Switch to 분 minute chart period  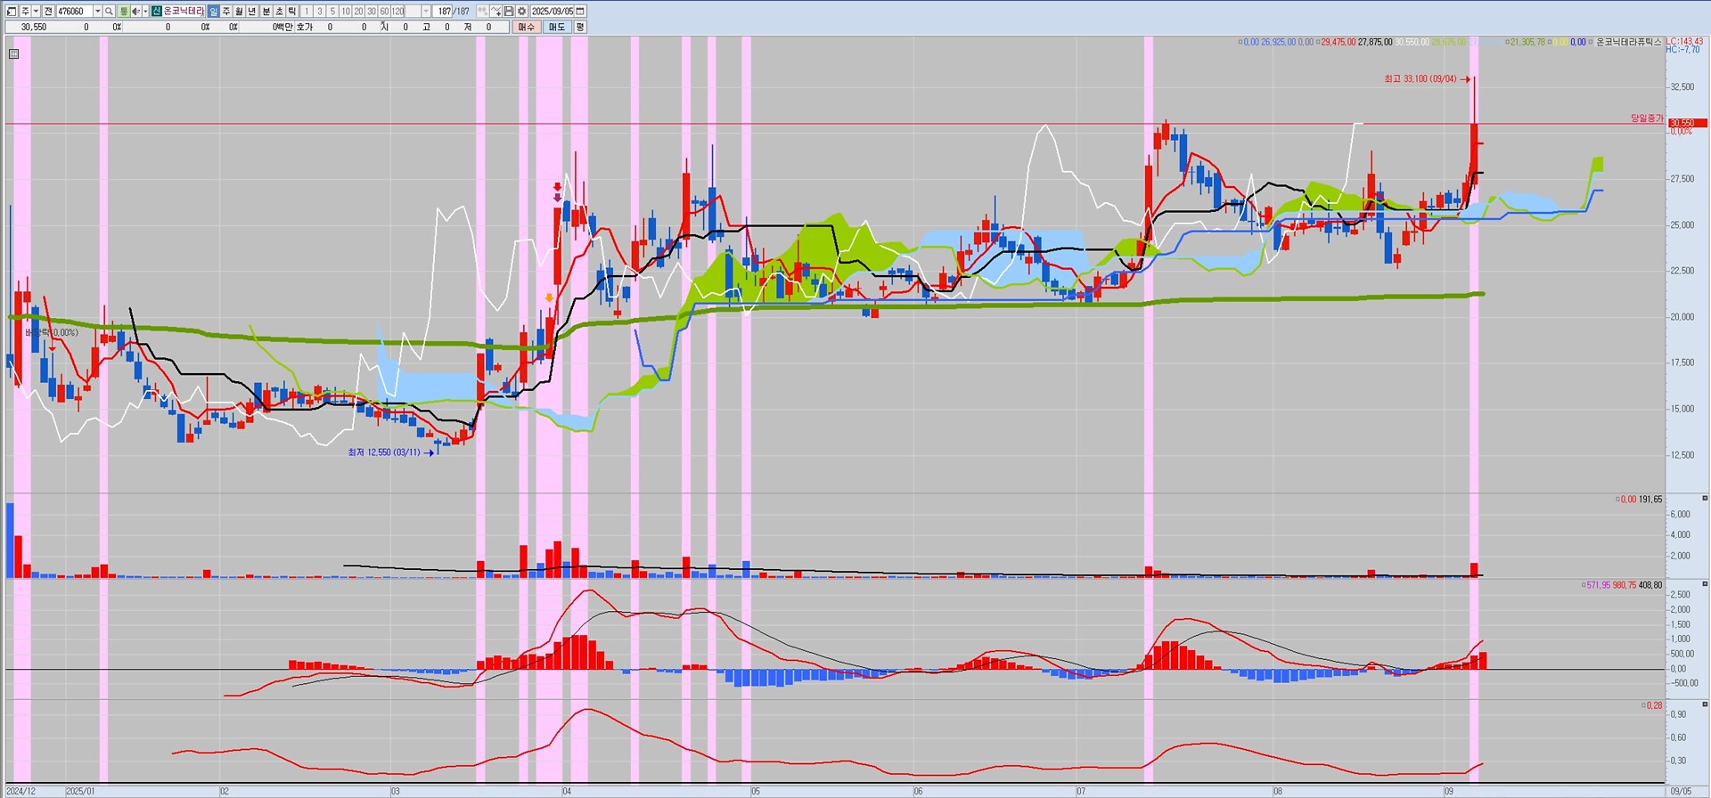click(x=266, y=12)
